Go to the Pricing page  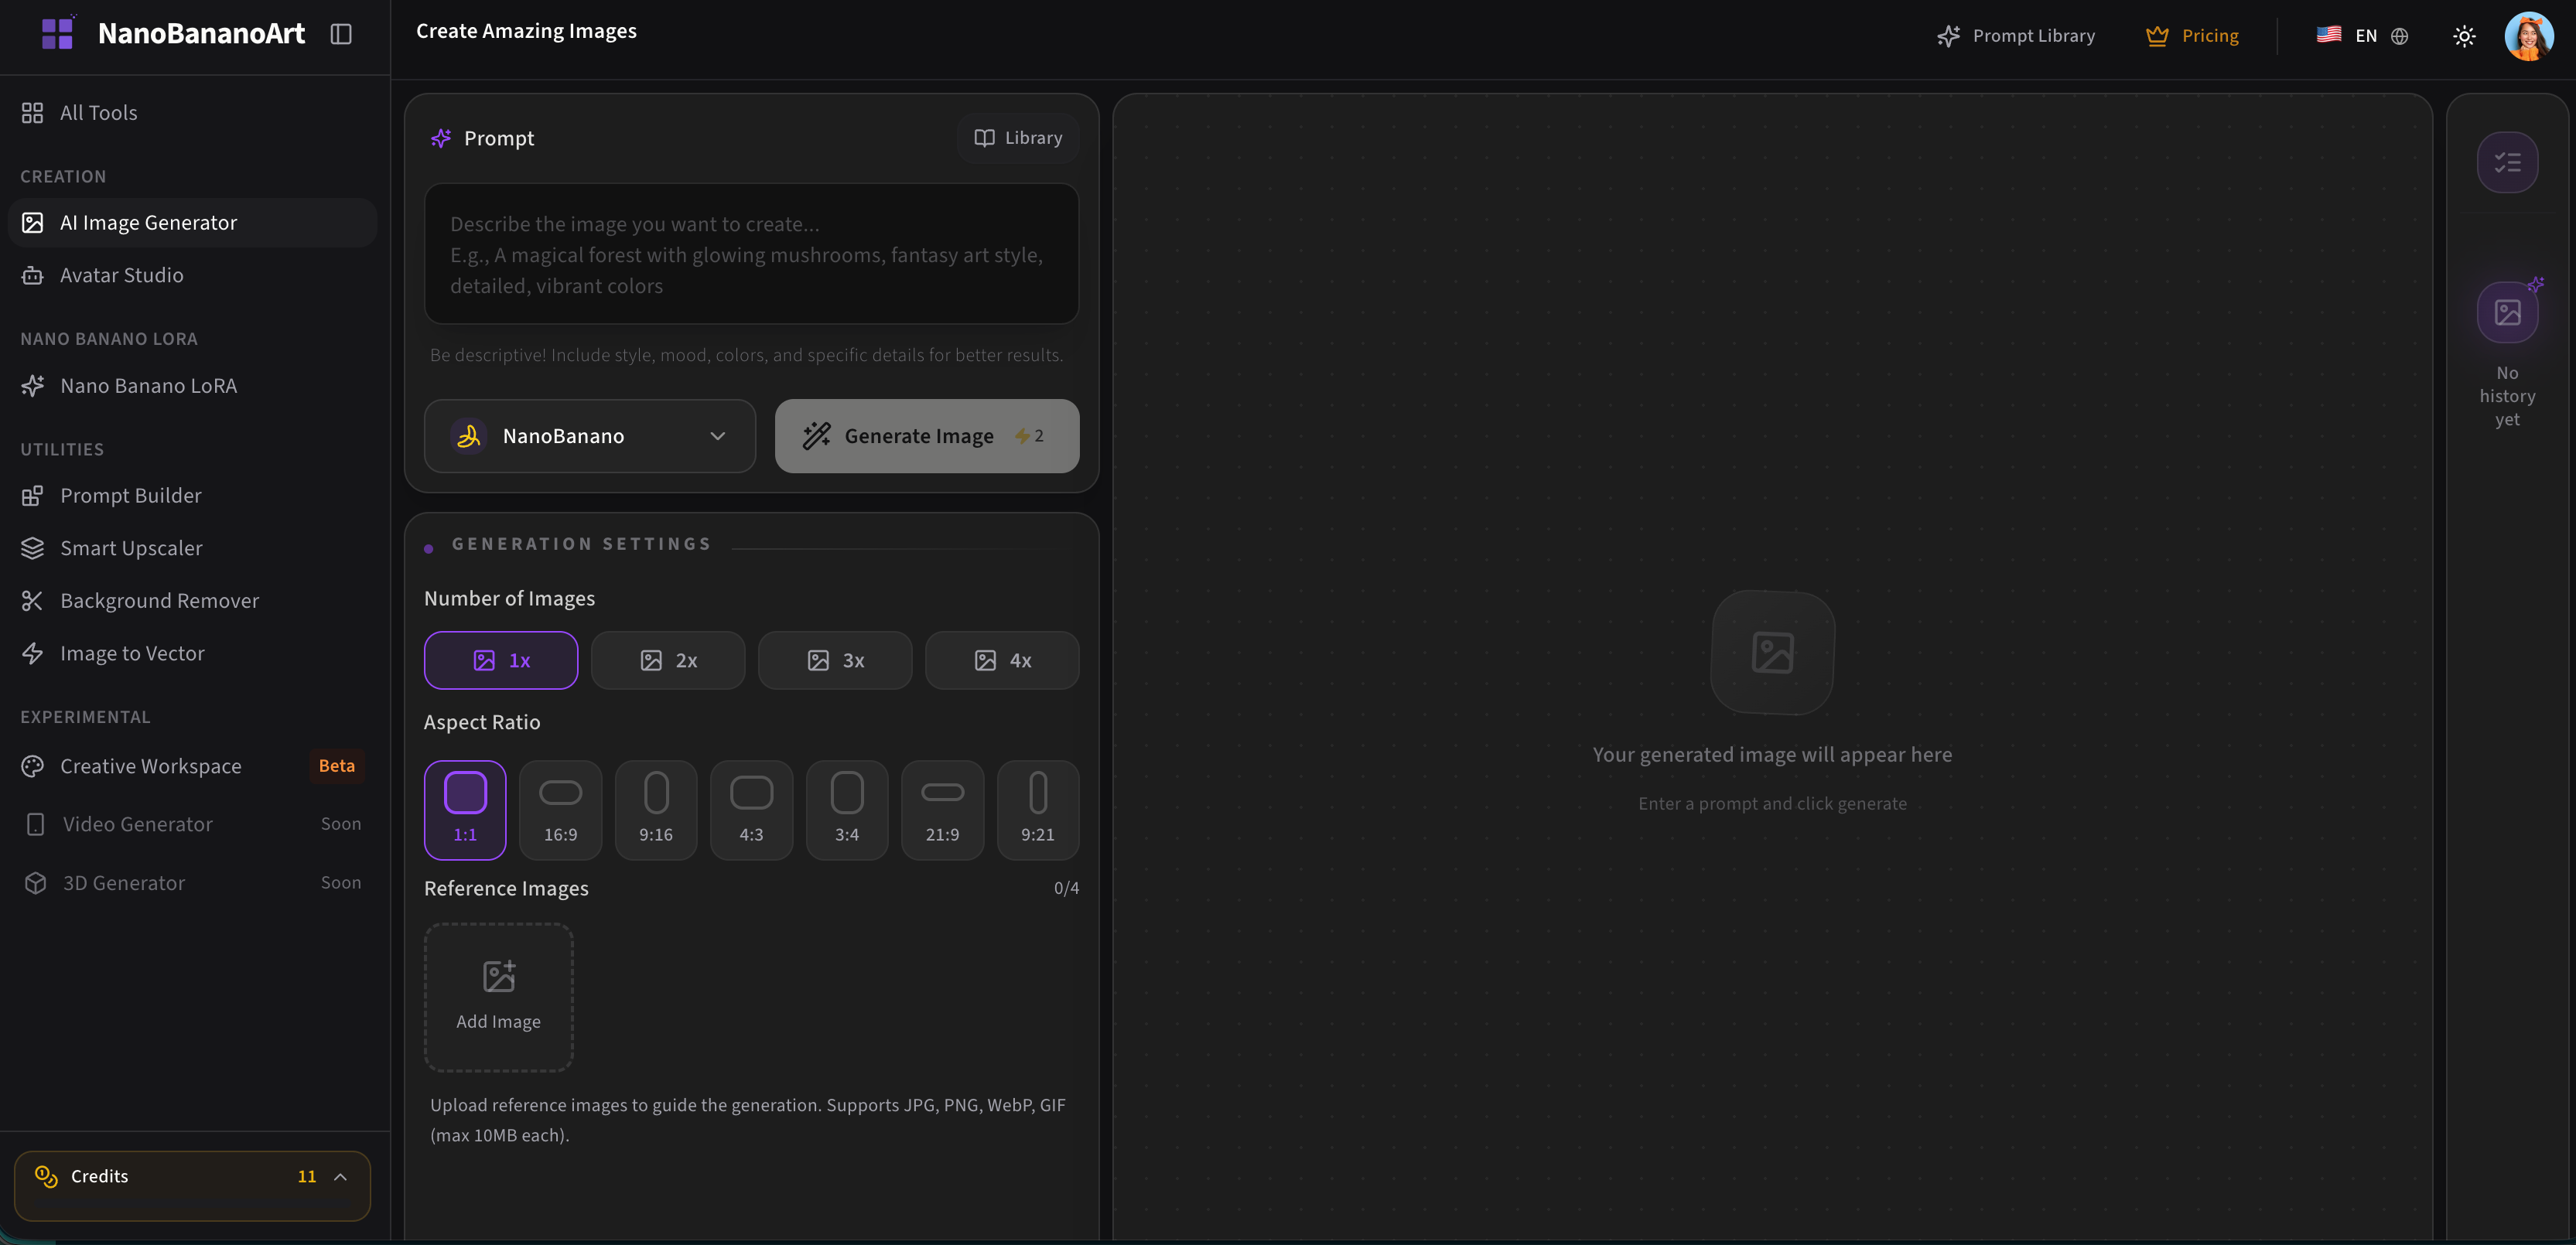(x=2193, y=35)
